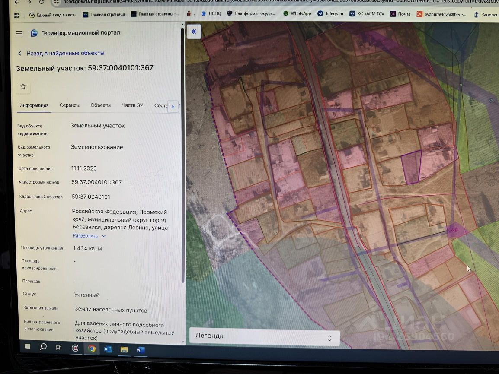Click the Вид объекта недвижимости value Земельный участок
The width and height of the screenshot is (499, 374).
97,126
